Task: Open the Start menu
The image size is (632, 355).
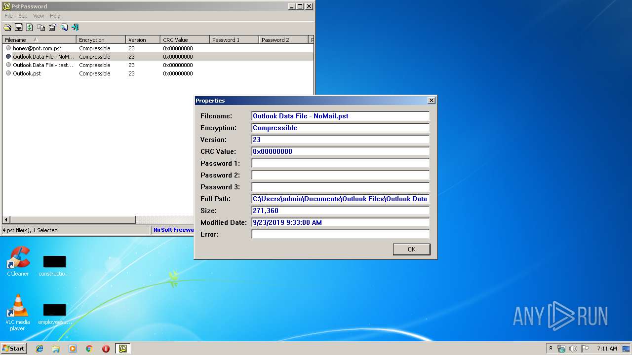Action: [x=13, y=348]
